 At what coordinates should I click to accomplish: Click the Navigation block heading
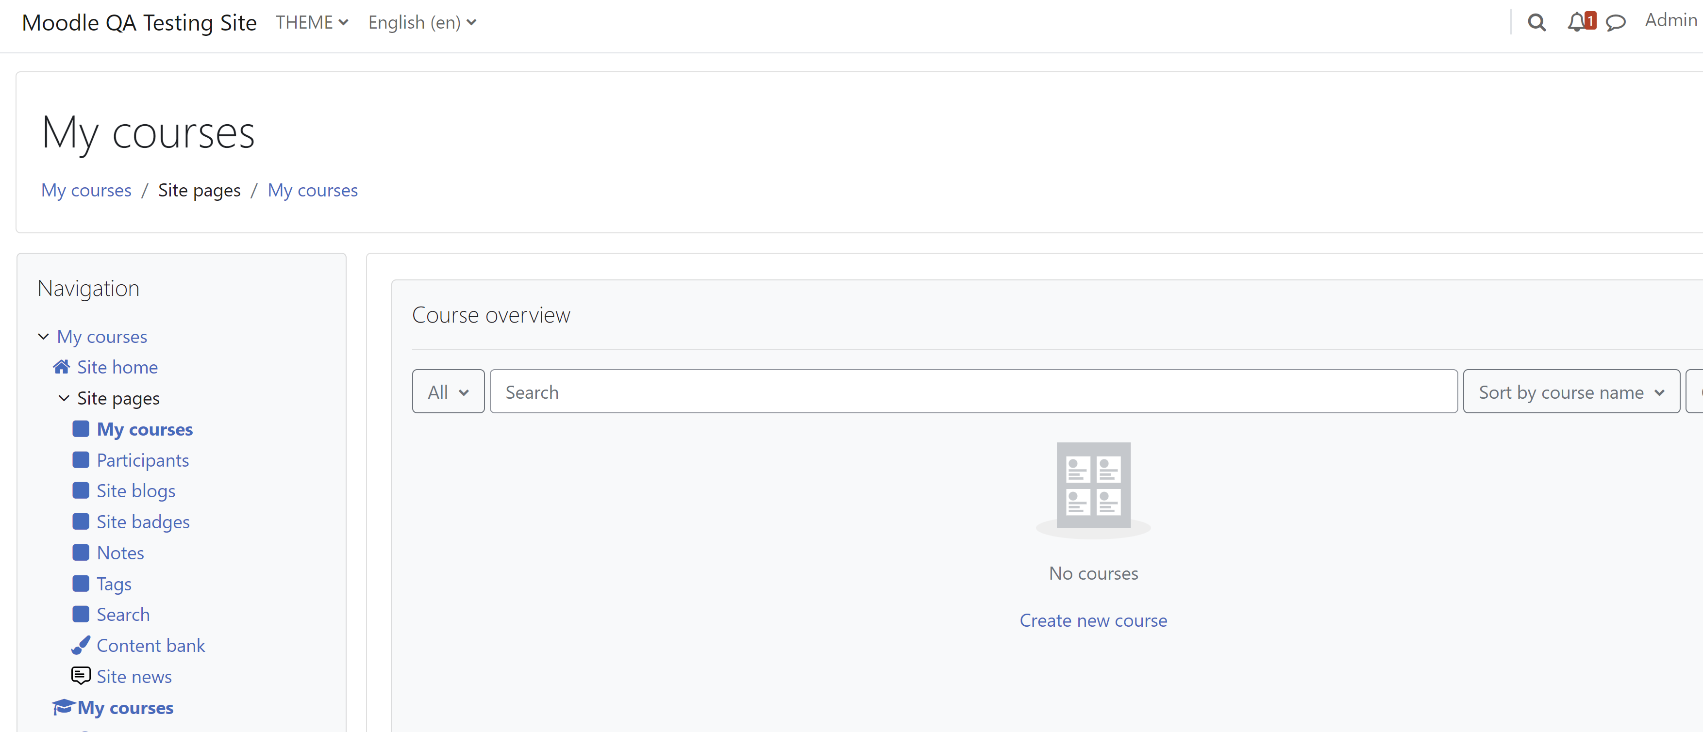(88, 289)
